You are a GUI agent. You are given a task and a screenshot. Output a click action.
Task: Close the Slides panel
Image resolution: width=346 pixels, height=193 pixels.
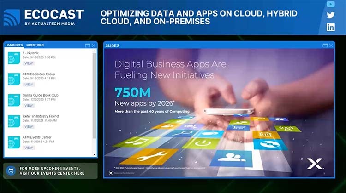click(331, 45)
